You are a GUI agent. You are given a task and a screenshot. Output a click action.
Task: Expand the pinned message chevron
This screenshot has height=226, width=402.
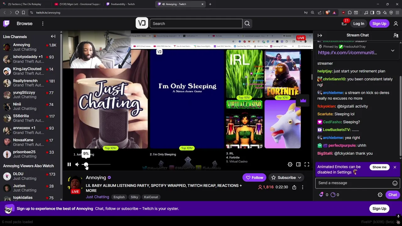click(393, 50)
